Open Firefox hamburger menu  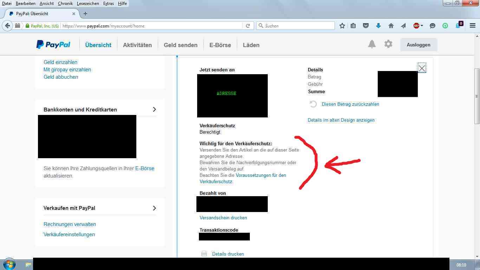point(473,26)
